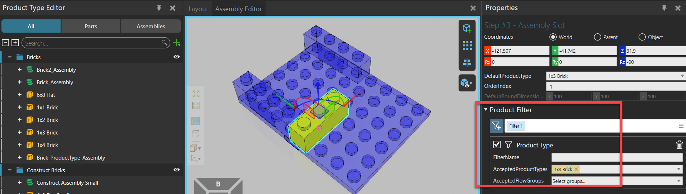Select 1x2 Brick in tree
Image resolution: width=686 pixels, height=194 pixels.
click(47, 120)
